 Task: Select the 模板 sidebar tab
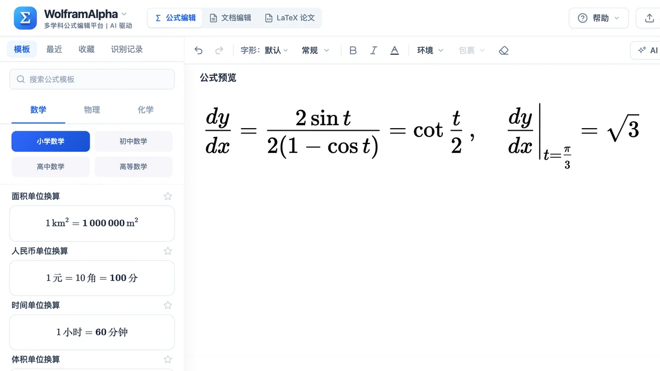[x=22, y=49]
